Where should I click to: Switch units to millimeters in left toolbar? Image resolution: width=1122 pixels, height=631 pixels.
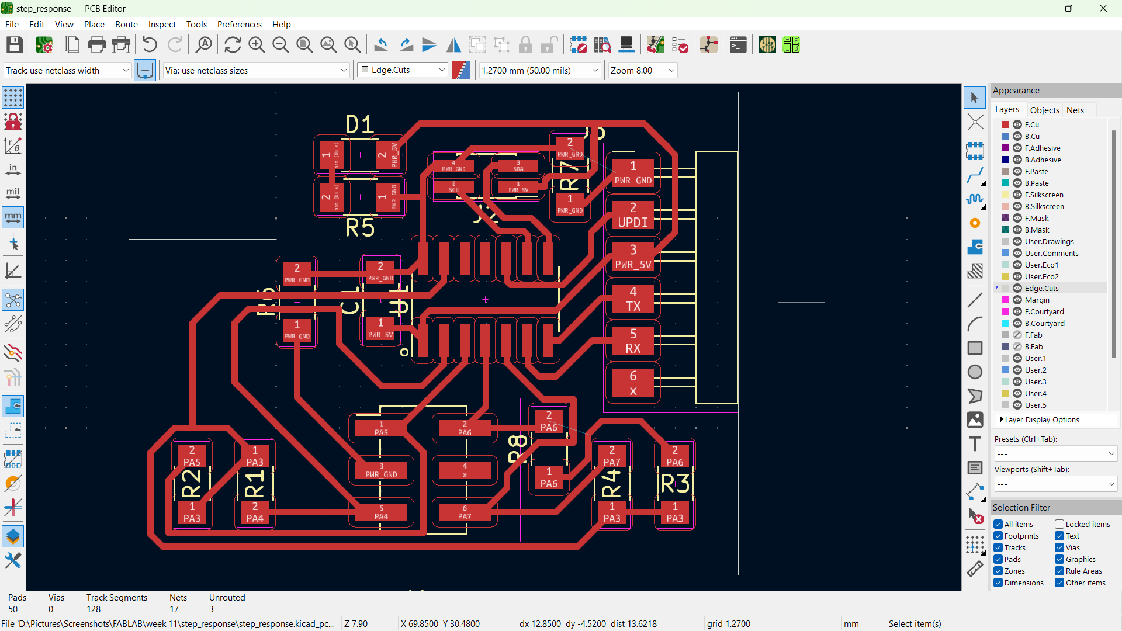[13, 217]
